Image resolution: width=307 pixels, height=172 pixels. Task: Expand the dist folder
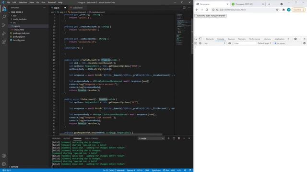point(15,16)
